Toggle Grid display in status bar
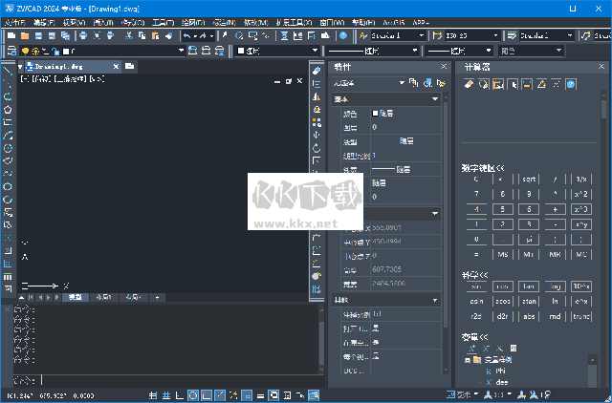 point(166,395)
